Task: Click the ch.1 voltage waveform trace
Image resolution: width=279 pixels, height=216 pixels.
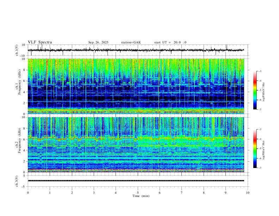Action: (x=136, y=50)
